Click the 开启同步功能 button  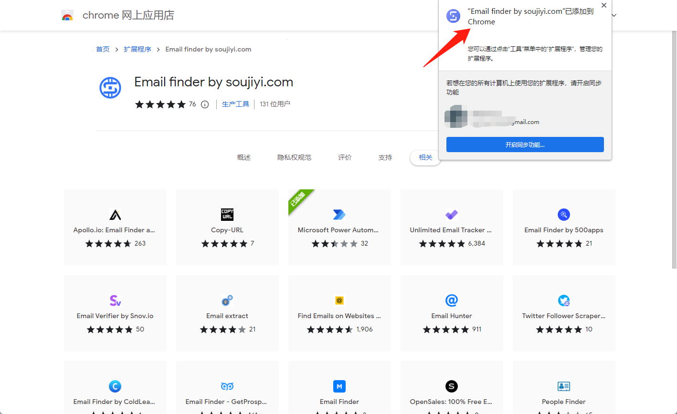[x=525, y=145]
